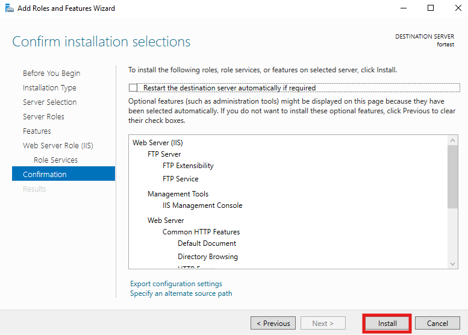The width and height of the screenshot is (468, 335).
Task: Select the FTP Server entry
Action: click(x=164, y=154)
